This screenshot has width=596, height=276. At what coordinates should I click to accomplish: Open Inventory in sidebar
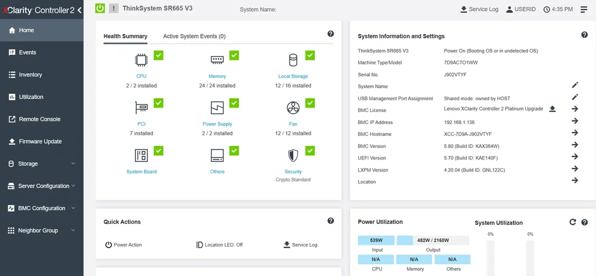click(42, 75)
